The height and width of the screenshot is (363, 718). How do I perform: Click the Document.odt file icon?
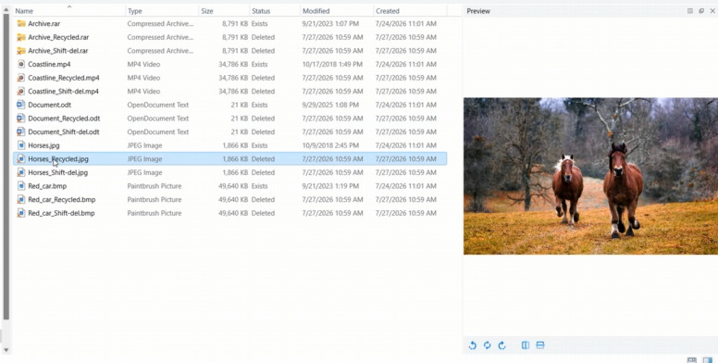pyautogui.click(x=21, y=105)
